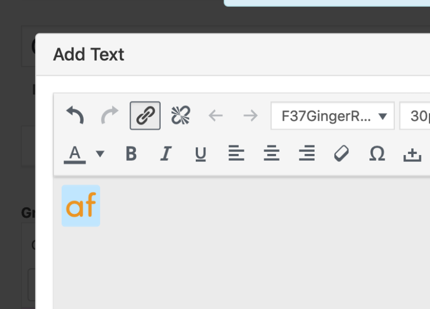
Task: Click the clear formatting eraser icon
Action: [x=341, y=153]
